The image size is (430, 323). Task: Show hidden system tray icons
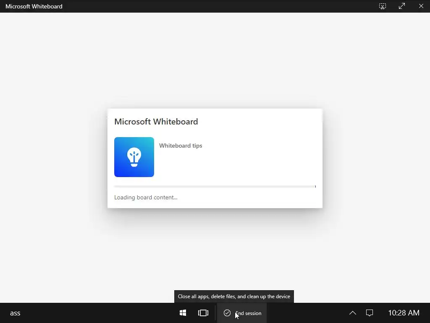point(353,313)
